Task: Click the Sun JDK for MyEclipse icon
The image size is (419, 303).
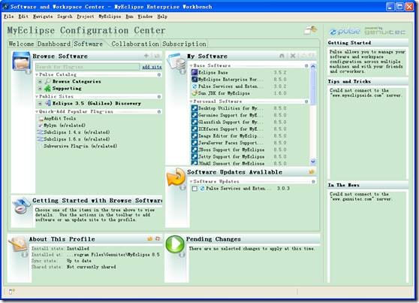Action: [x=194, y=93]
